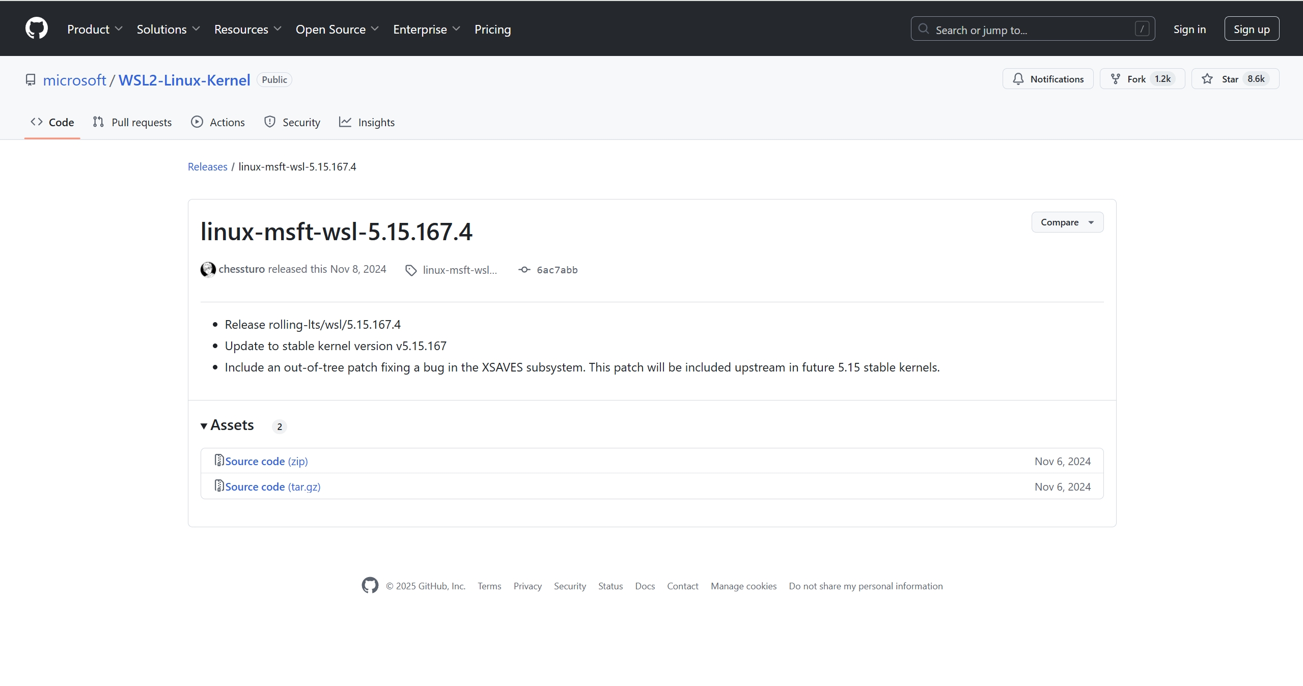The width and height of the screenshot is (1303, 686).
Task: Open the microsoft organization link
Action: click(74, 80)
